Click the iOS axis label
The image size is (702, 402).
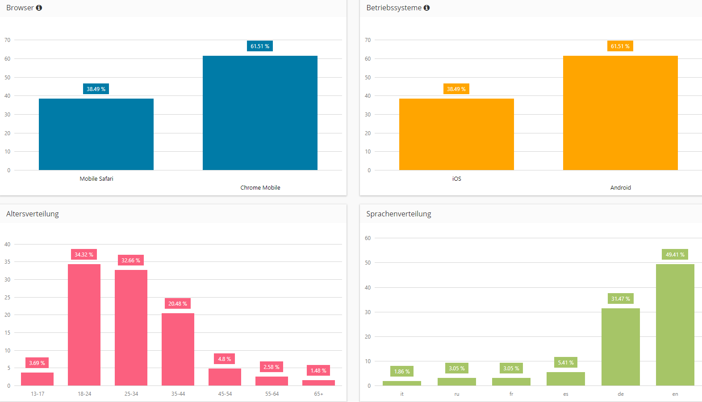(457, 178)
